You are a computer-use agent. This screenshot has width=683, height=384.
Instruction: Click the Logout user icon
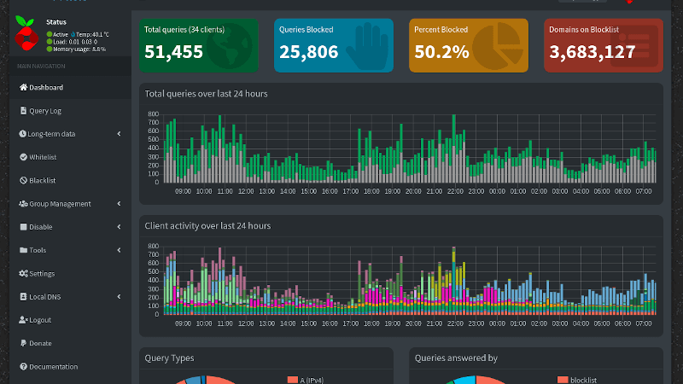(23, 320)
